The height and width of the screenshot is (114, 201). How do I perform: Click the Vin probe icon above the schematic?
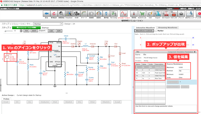(x=24, y=44)
